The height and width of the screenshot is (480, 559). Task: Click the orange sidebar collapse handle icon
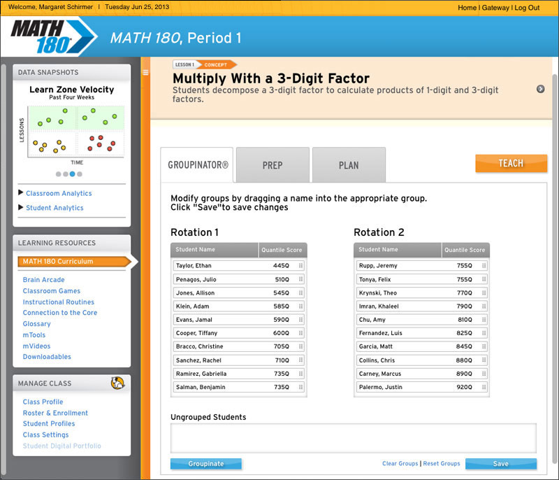[x=145, y=73]
